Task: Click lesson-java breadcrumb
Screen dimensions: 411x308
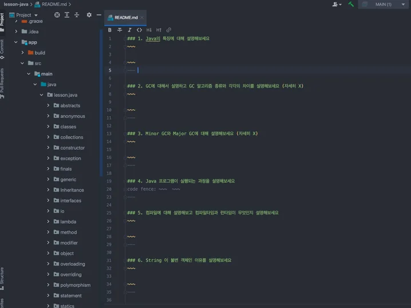Action: click(x=16, y=4)
